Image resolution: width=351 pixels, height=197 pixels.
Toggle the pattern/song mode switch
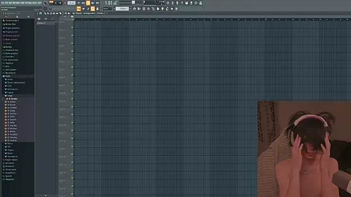tap(51, 3)
